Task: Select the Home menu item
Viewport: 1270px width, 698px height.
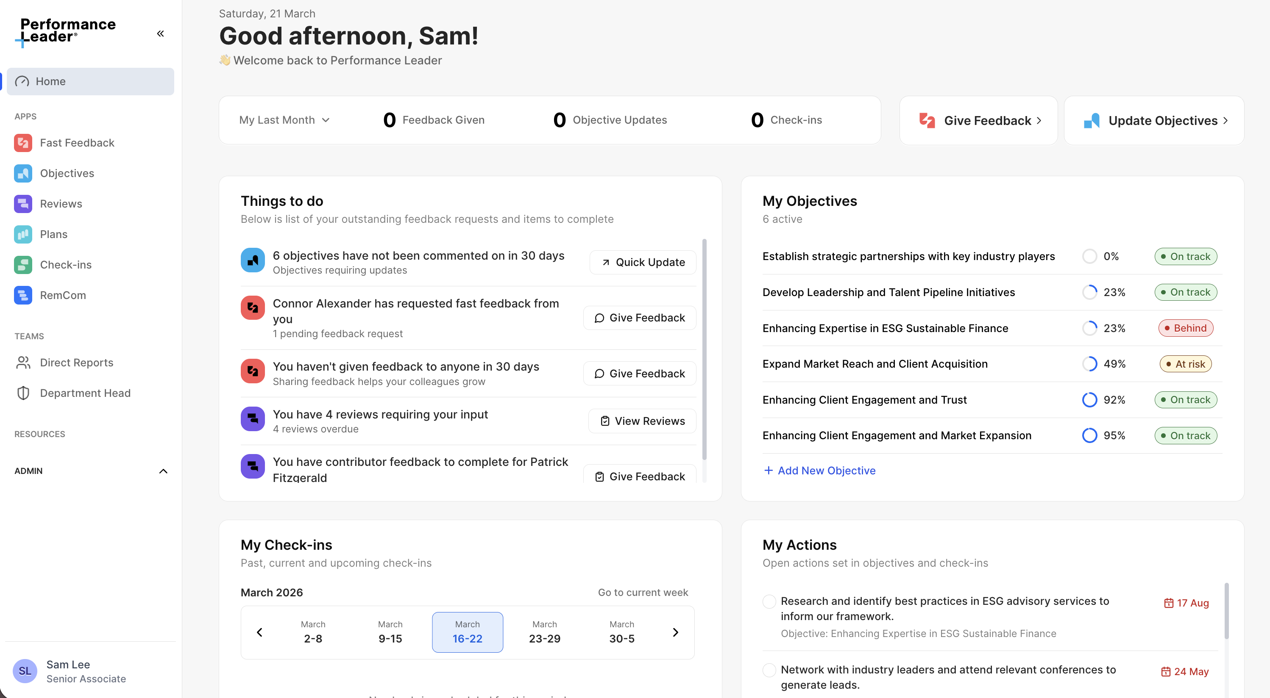Action: (90, 82)
